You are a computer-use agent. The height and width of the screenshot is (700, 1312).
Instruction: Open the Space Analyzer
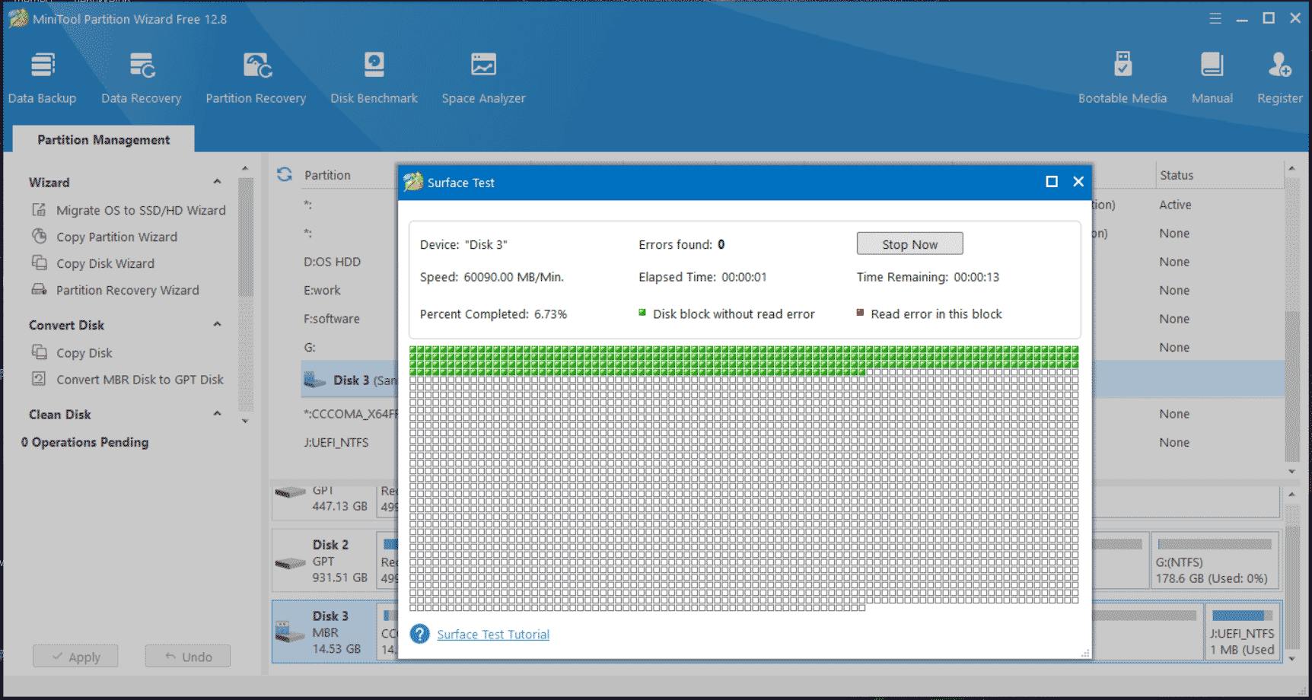coord(483,78)
